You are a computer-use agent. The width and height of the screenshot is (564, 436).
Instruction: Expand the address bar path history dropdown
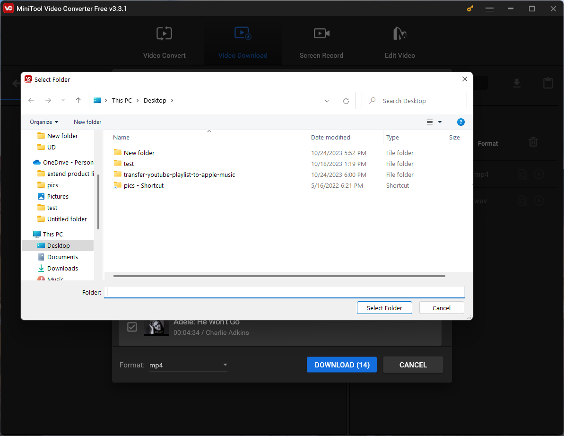[327, 101]
